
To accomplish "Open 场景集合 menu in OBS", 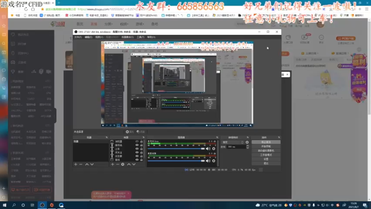I will [x=127, y=37].
